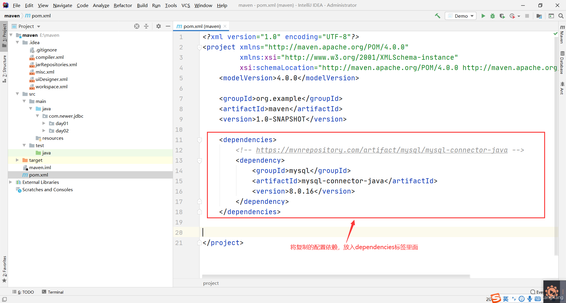Start the Debug session with bug icon
This screenshot has width=566, height=303.
[x=493, y=16]
